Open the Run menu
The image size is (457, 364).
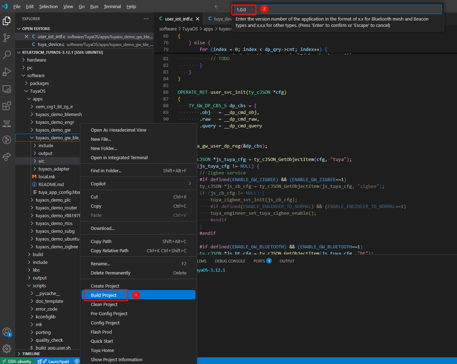click(94, 6)
